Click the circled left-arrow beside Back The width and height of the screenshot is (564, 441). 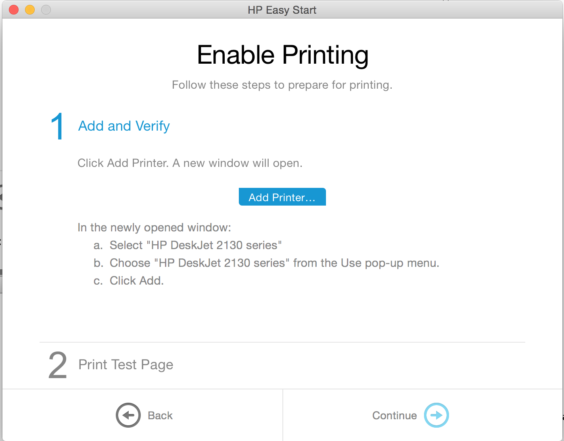(x=128, y=415)
